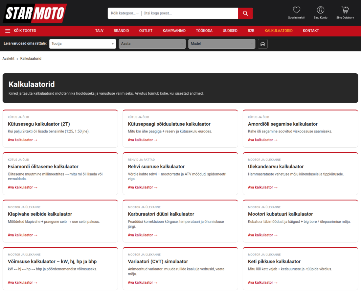The width and height of the screenshot is (361, 292).
Task: Click the hamburger menu icon beside Kõik tooted
Action: pos(8,31)
